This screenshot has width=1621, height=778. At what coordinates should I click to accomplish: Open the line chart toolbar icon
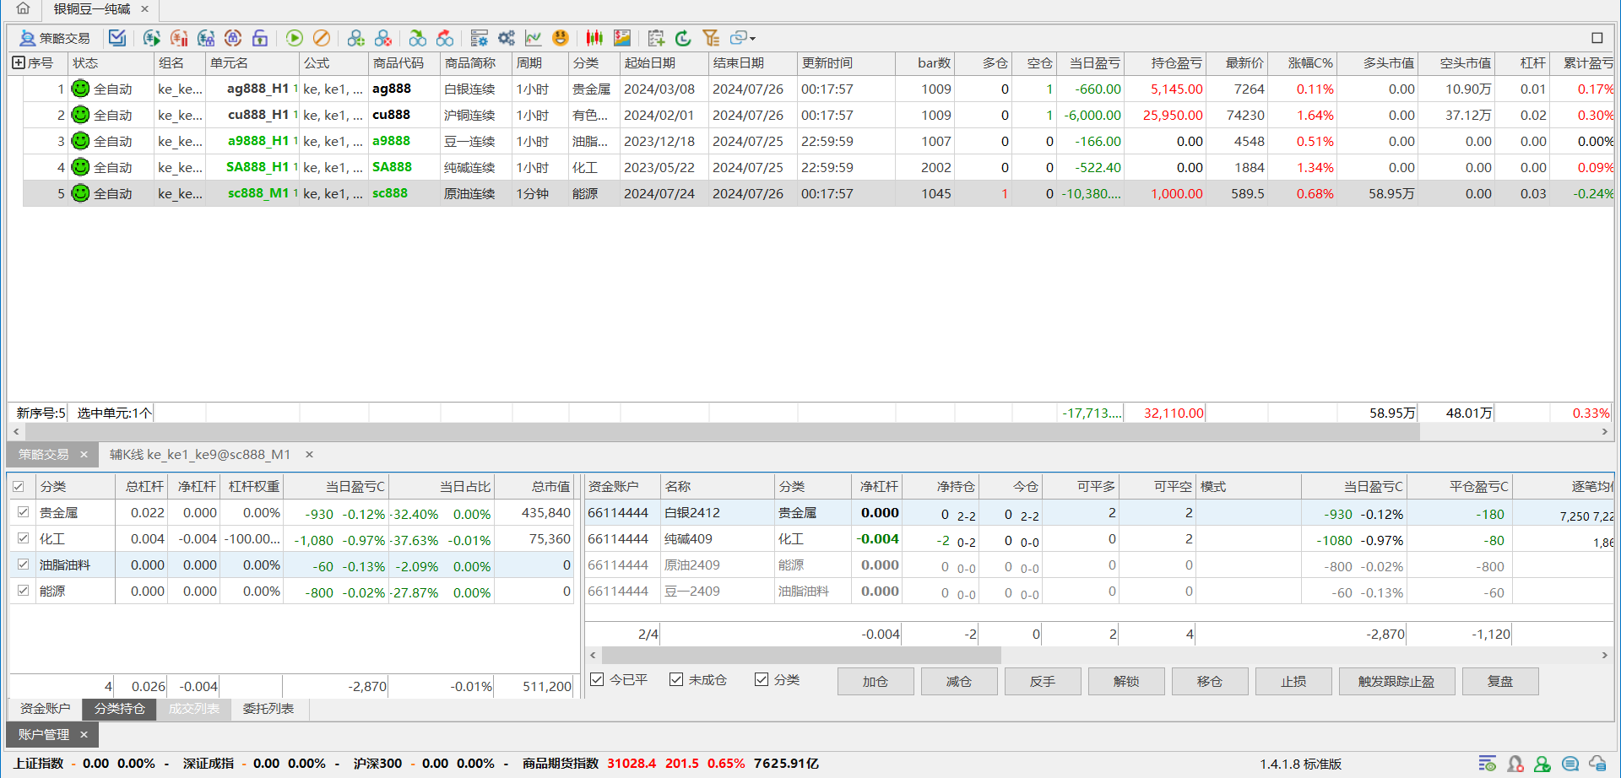tap(533, 38)
